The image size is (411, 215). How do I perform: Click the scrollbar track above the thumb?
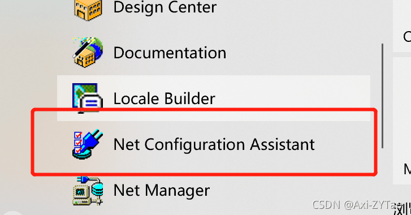[x=382, y=21]
